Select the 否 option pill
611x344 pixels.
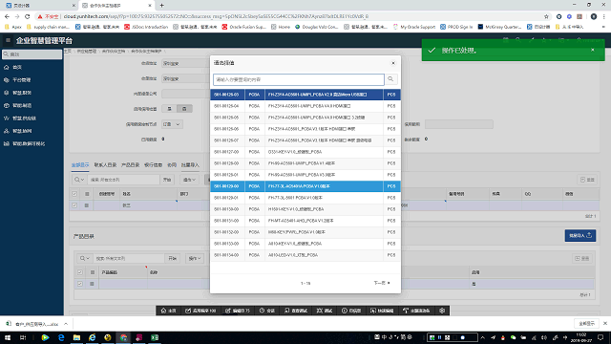coord(184,109)
